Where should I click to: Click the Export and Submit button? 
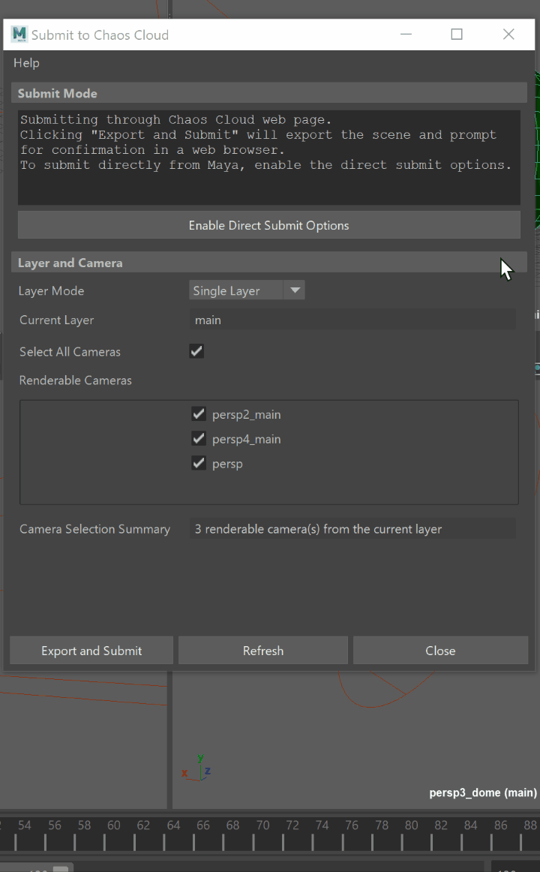pos(91,651)
